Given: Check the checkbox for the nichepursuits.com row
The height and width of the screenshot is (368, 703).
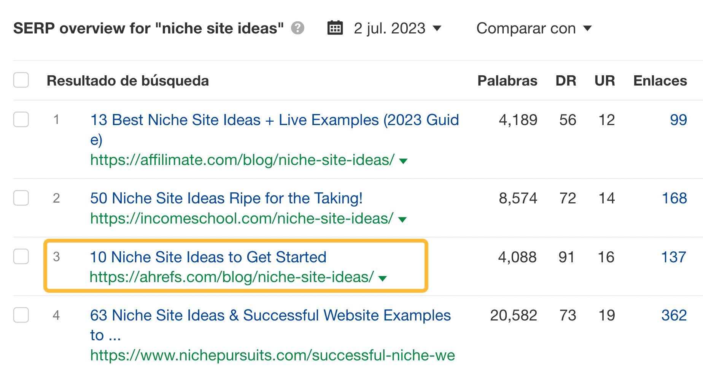Looking at the screenshot, I should point(21,315).
